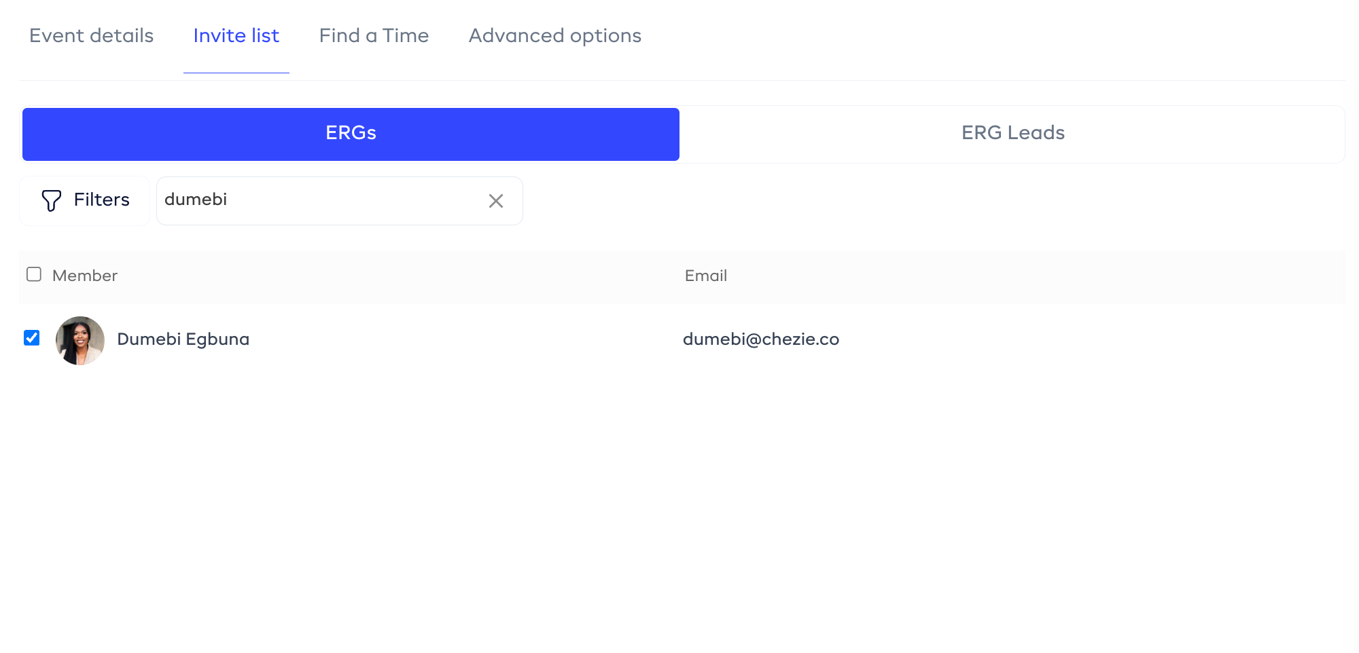Screen dimensions: 1359x653
Task: Focus the search field containing dumebi
Action: coord(319,200)
